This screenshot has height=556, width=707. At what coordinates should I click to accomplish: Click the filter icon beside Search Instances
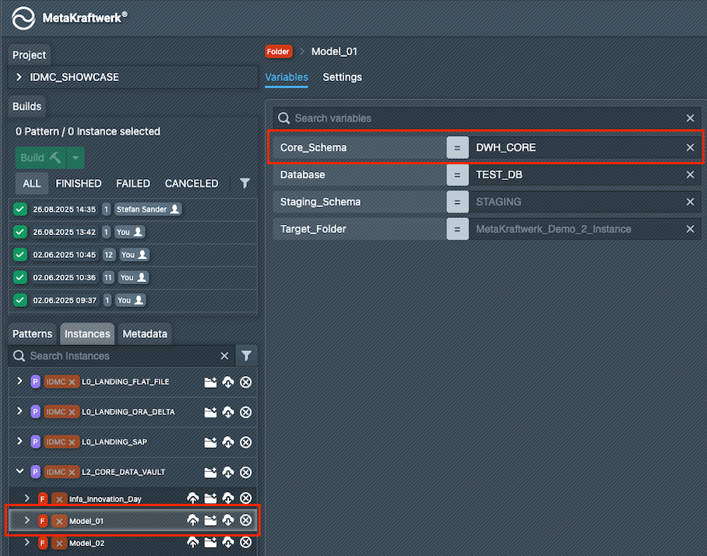coord(246,356)
